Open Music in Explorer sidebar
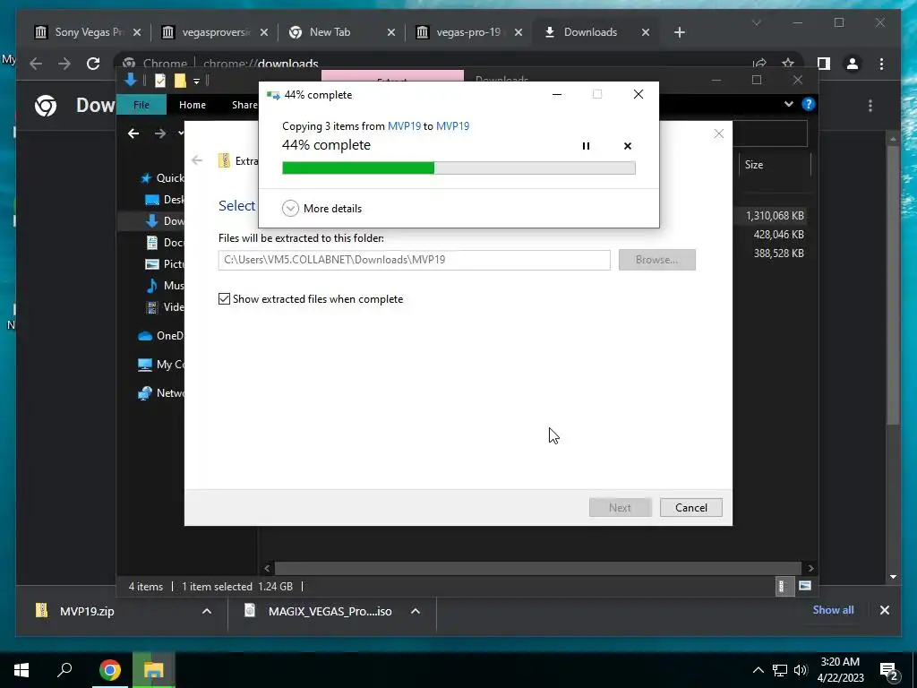 [165, 286]
